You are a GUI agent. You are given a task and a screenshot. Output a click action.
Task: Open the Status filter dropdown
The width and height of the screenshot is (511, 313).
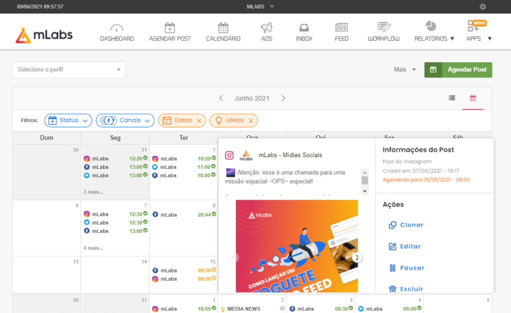tap(68, 120)
